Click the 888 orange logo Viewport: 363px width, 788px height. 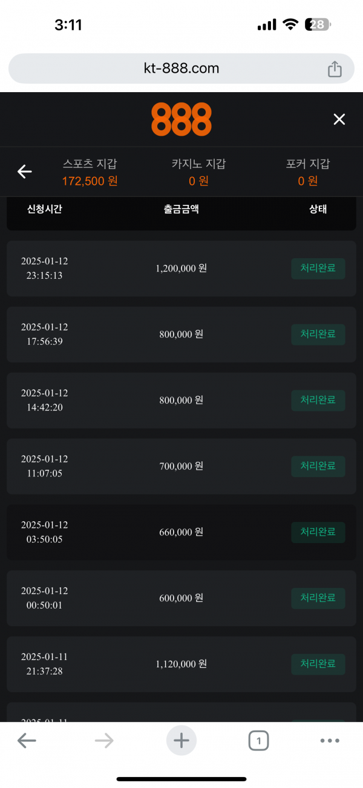(181, 119)
